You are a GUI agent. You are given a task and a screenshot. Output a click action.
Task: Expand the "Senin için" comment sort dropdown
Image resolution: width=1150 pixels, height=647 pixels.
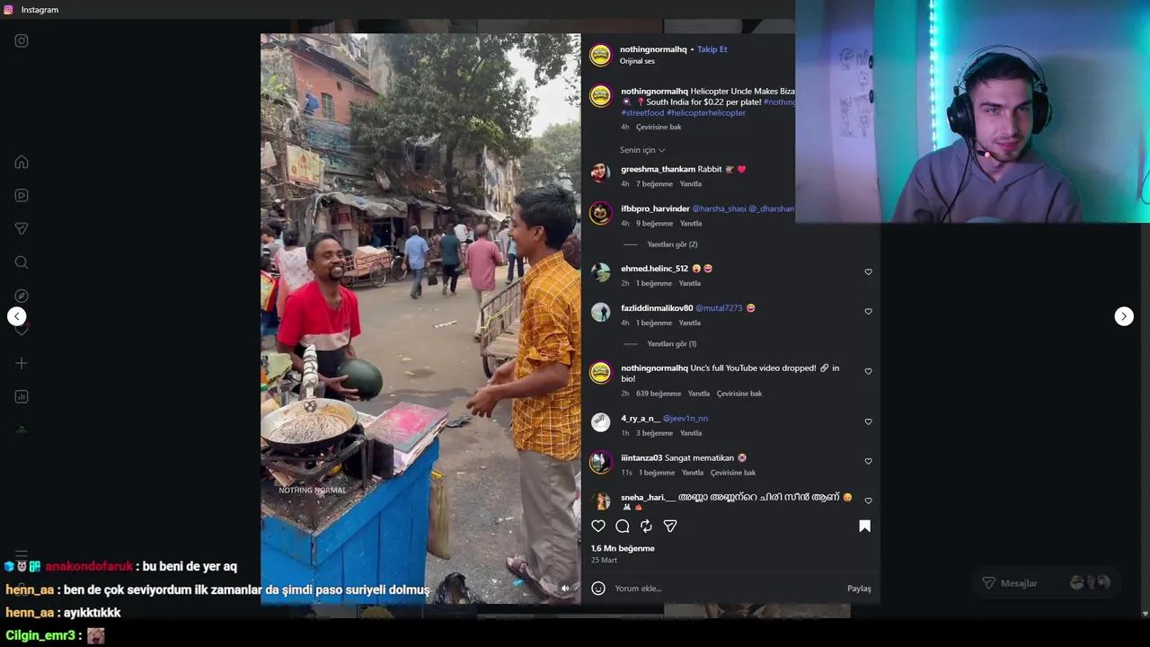pos(642,150)
